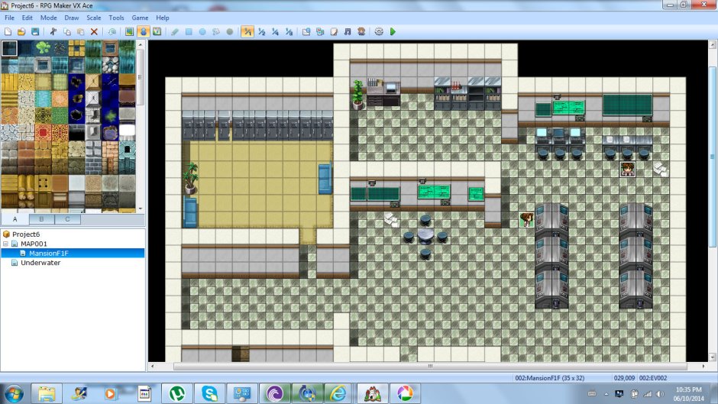Set map zoom scale to 1/4
This screenshot has height=404, width=718.
(275, 31)
